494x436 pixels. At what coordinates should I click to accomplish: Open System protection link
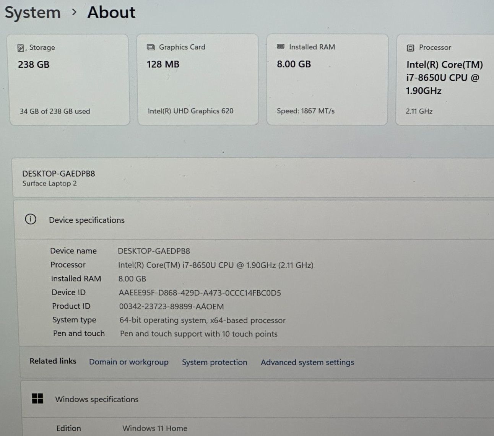pos(214,362)
